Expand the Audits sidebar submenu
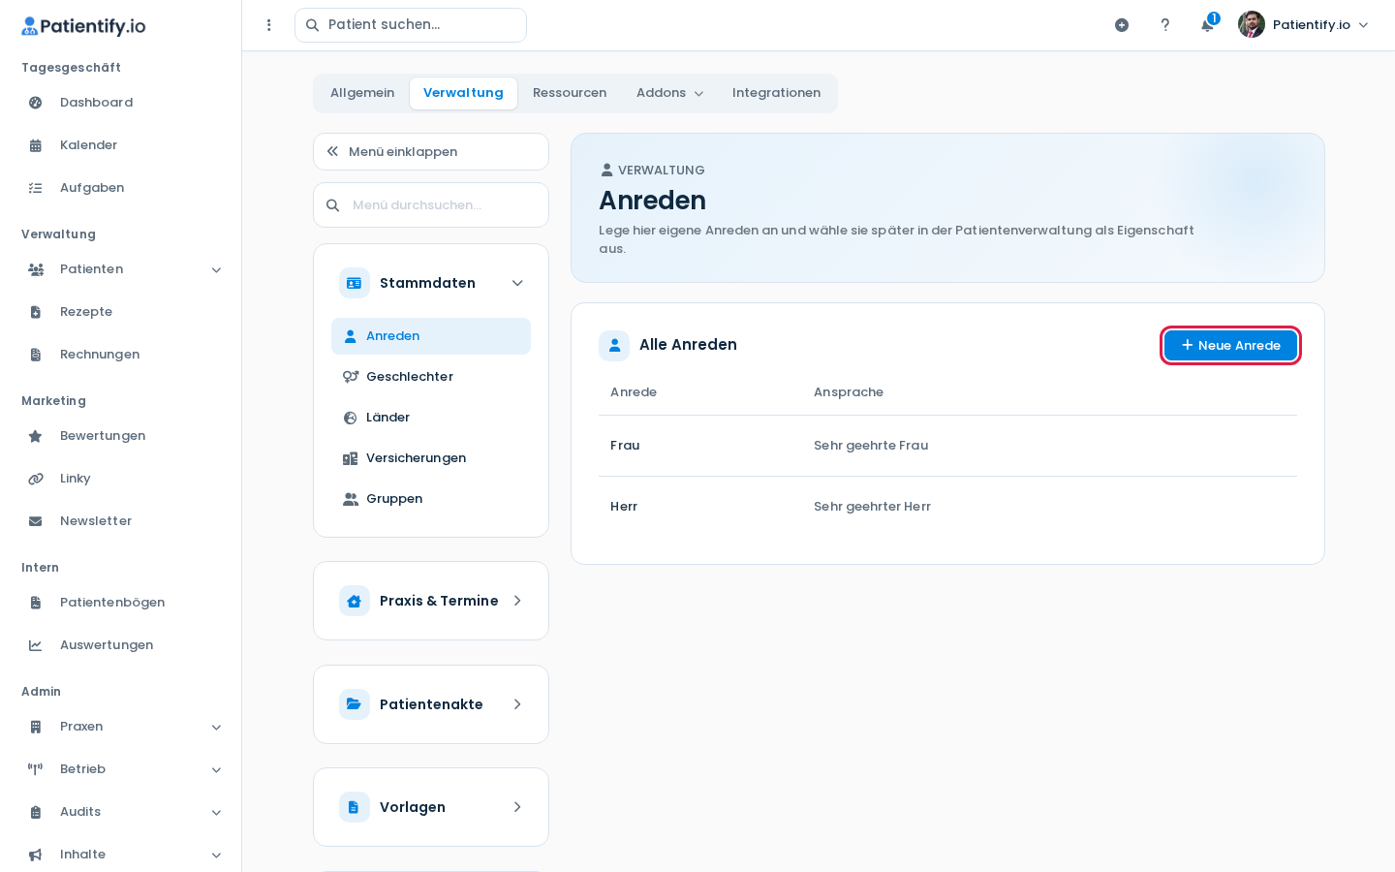This screenshot has height=872, width=1395. (216, 813)
